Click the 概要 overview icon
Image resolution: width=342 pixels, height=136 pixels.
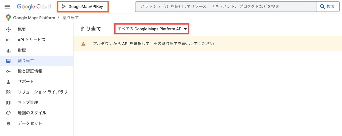(x=9, y=30)
